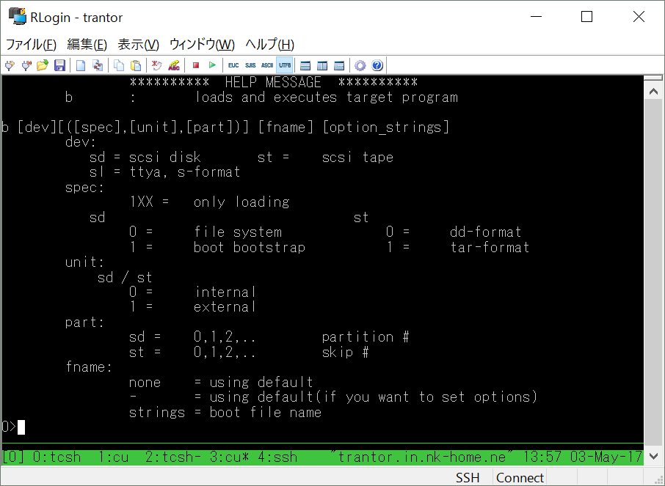
Task: Switch encoding to ASCII
Action: point(267,65)
